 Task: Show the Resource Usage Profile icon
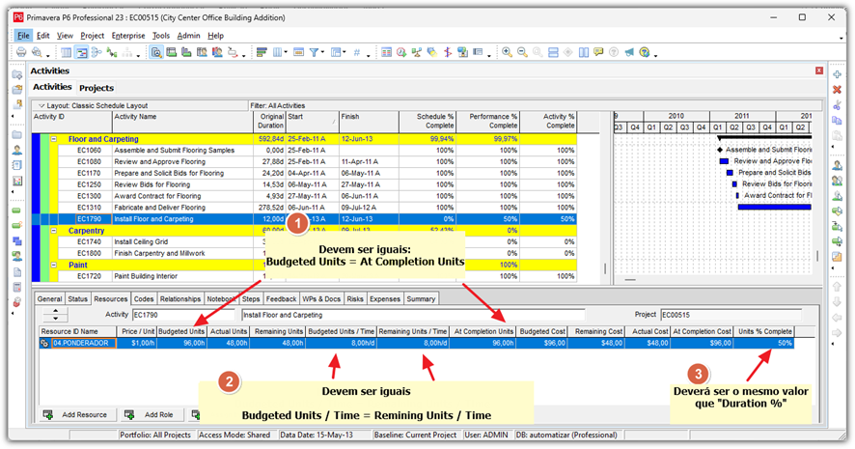(x=217, y=52)
